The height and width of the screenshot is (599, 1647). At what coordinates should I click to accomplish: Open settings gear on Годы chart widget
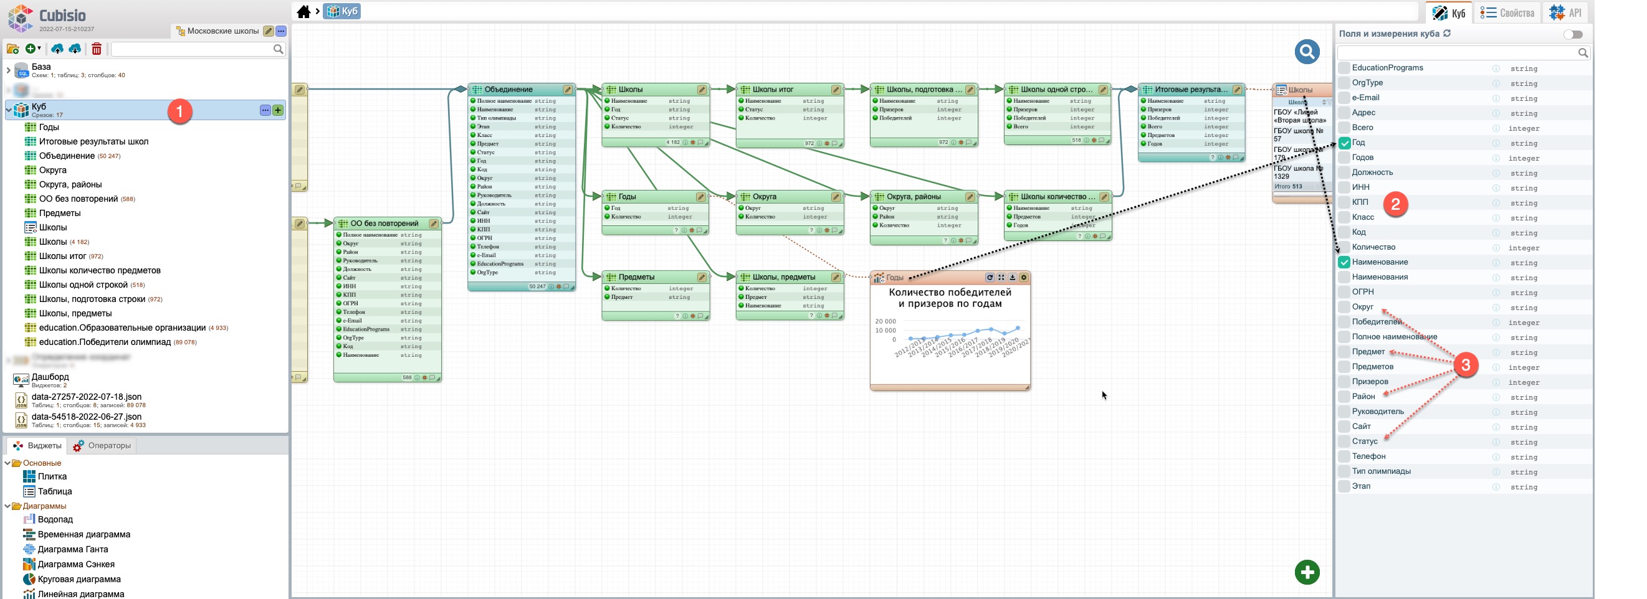pyautogui.click(x=1024, y=278)
